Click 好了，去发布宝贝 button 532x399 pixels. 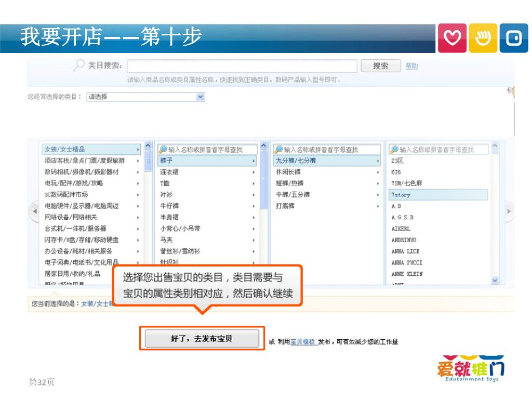click(202, 338)
